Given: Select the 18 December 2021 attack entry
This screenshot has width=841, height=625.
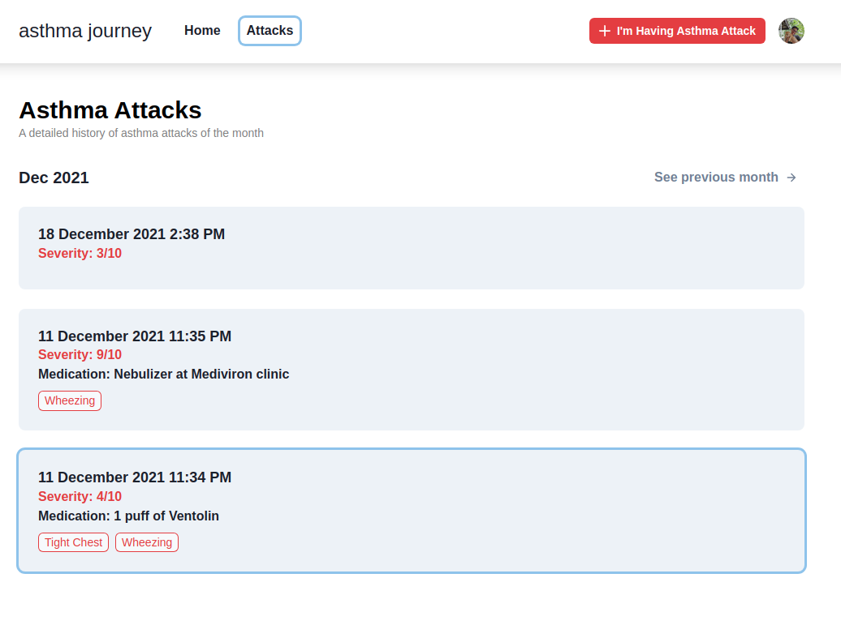Looking at the screenshot, I should coord(412,248).
